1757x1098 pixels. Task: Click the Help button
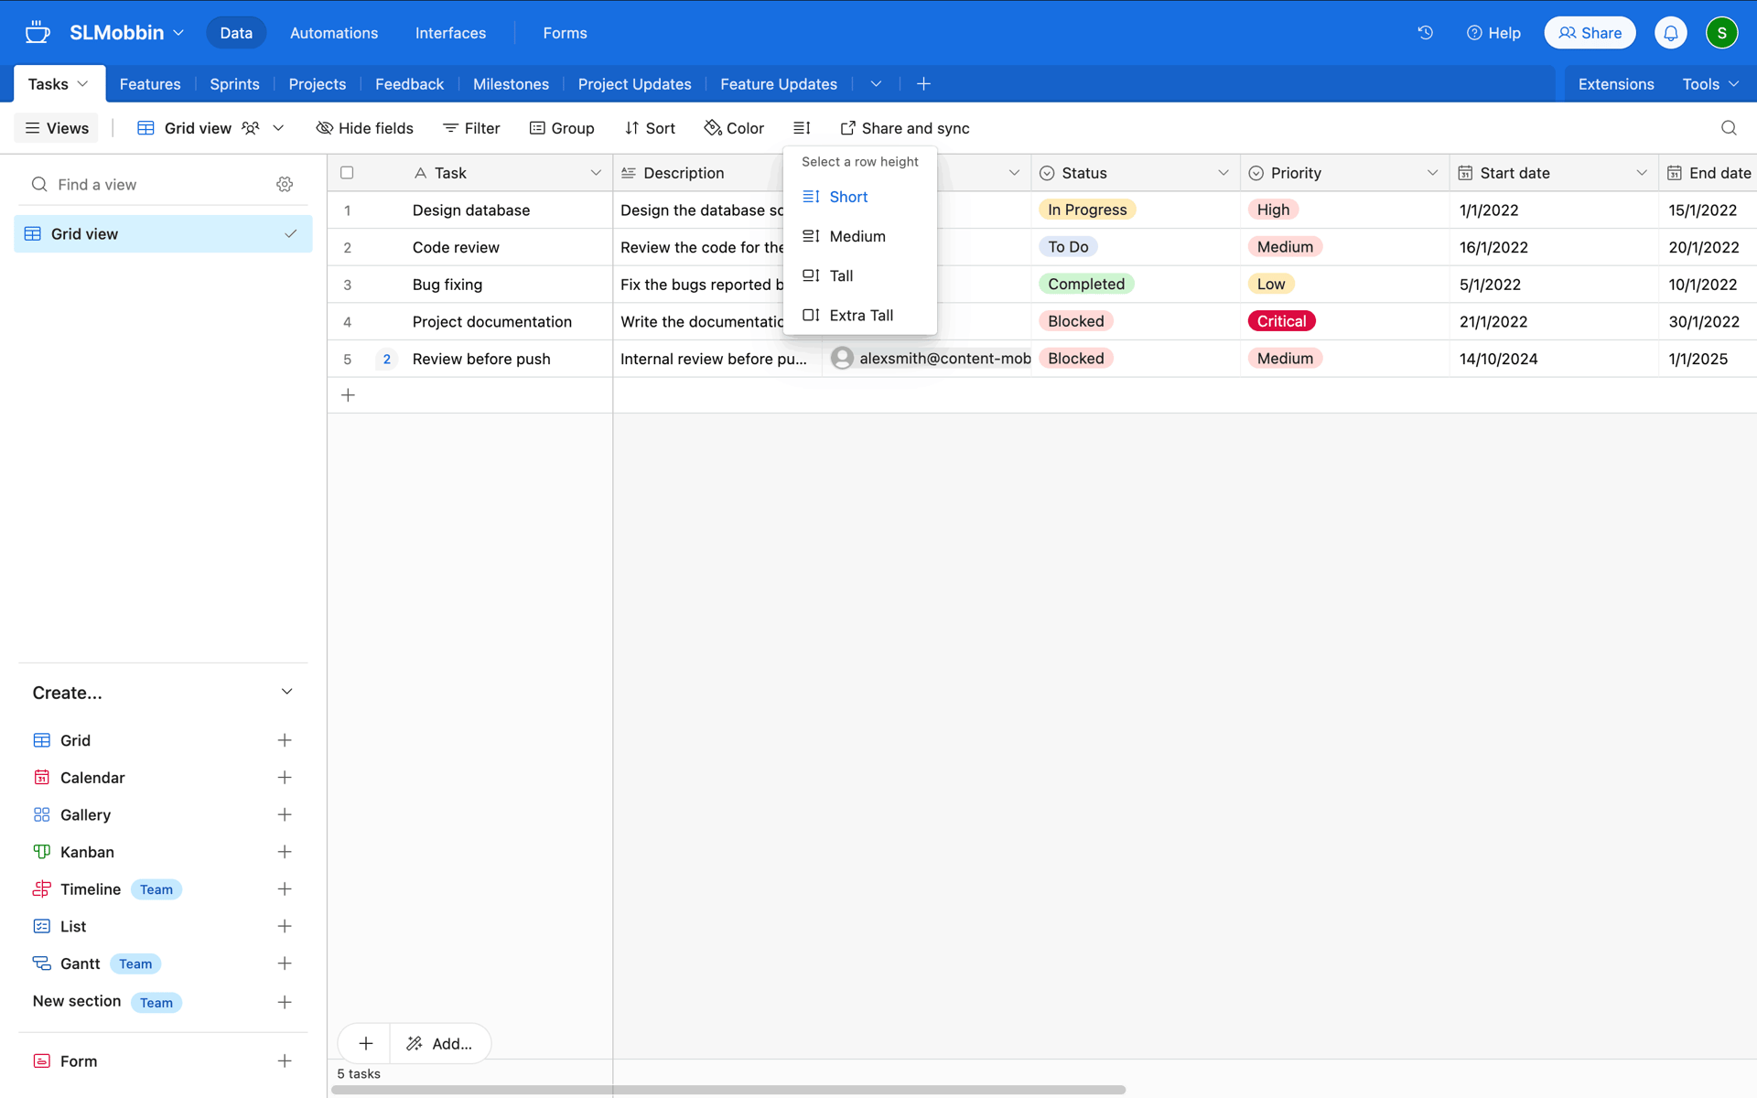coord(1493,33)
